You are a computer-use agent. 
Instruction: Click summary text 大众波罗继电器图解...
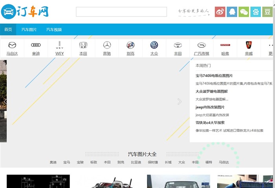pyautogui.click(x=212, y=99)
